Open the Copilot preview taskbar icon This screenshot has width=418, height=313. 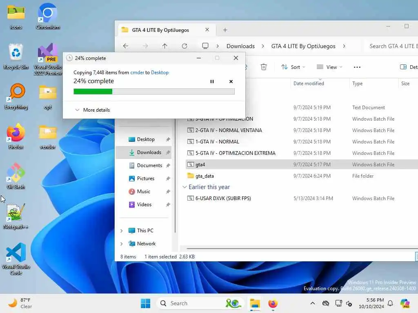tap(405, 303)
